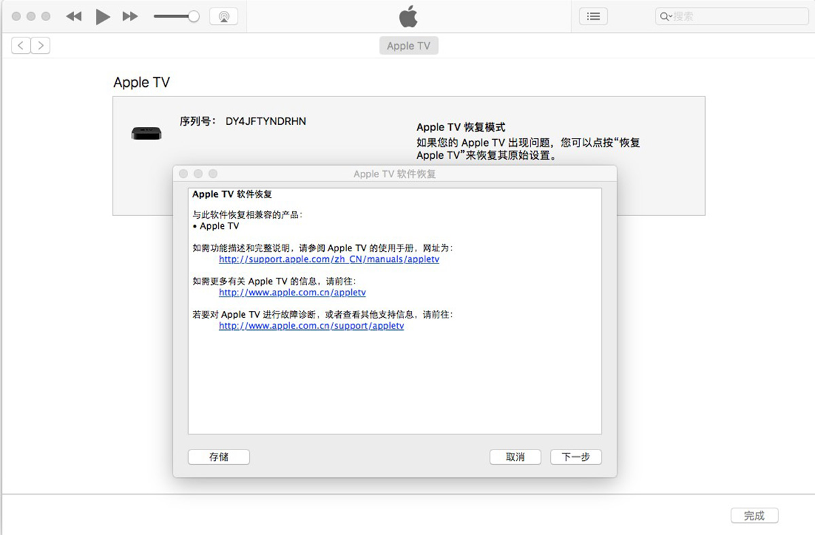The image size is (815, 535).
Task: Click the Apple TV page heading
Action: point(141,82)
